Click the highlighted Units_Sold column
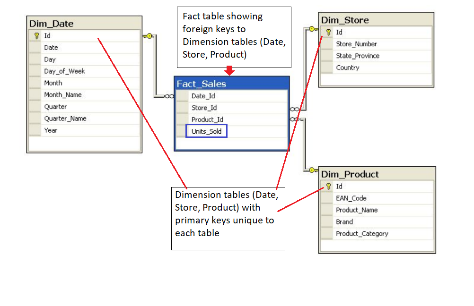Viewport: 474px width, 306px height. coord(206,131)
